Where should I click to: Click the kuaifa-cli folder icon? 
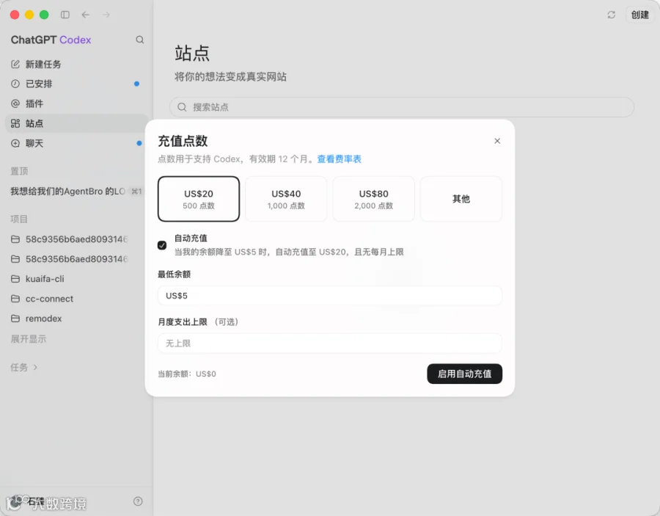(15, 279)
